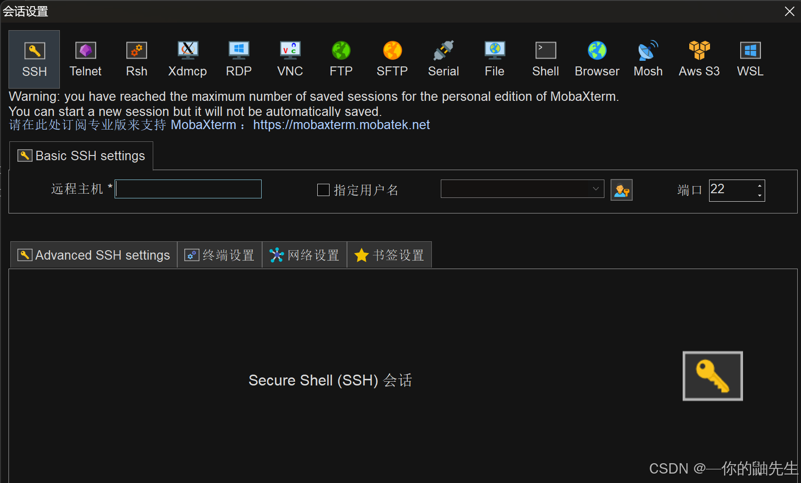Open the Browser session type
The width and height of the screenshot is (801, 483).
(x=597, y=59)
